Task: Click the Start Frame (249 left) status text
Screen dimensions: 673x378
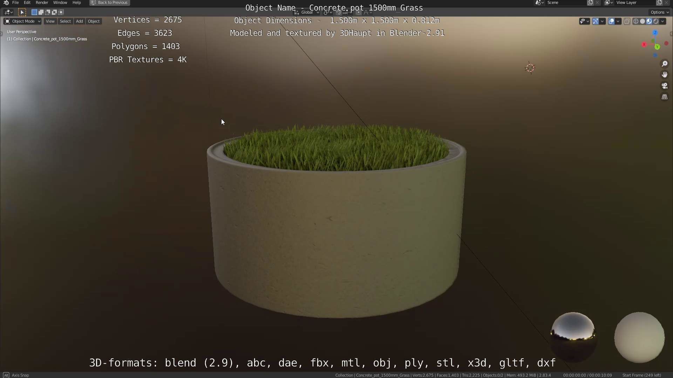Action: point(641,375)
